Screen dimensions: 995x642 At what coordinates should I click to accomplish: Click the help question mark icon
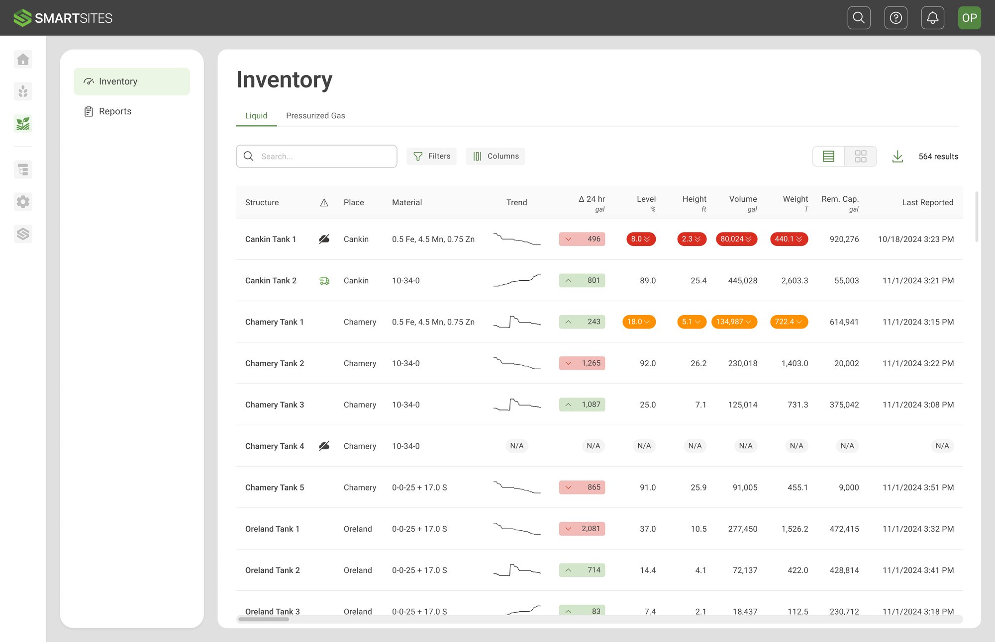tap(895, 18)
